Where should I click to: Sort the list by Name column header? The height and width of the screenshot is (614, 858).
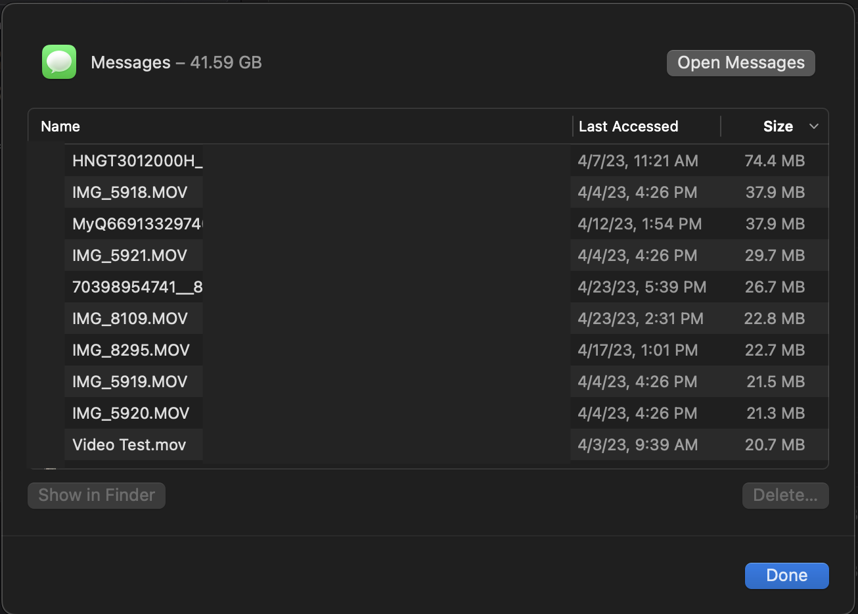tap(60, 126)
